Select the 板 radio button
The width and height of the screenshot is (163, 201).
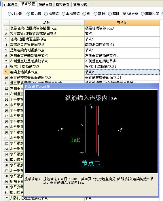[x=86, y=14]
